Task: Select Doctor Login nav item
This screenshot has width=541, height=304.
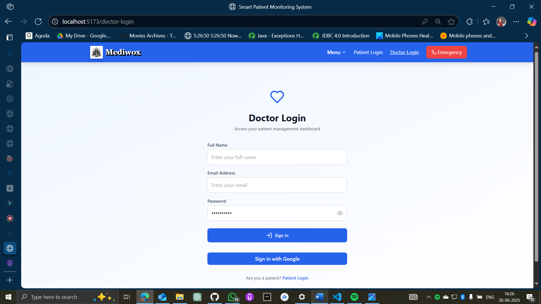Action: click(404, 52)
